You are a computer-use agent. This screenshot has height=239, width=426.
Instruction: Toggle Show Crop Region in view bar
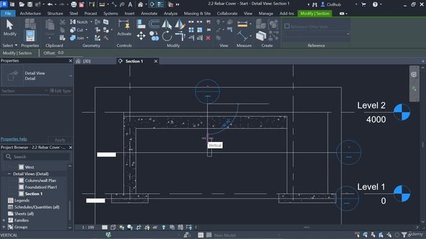tap(147, 227)
